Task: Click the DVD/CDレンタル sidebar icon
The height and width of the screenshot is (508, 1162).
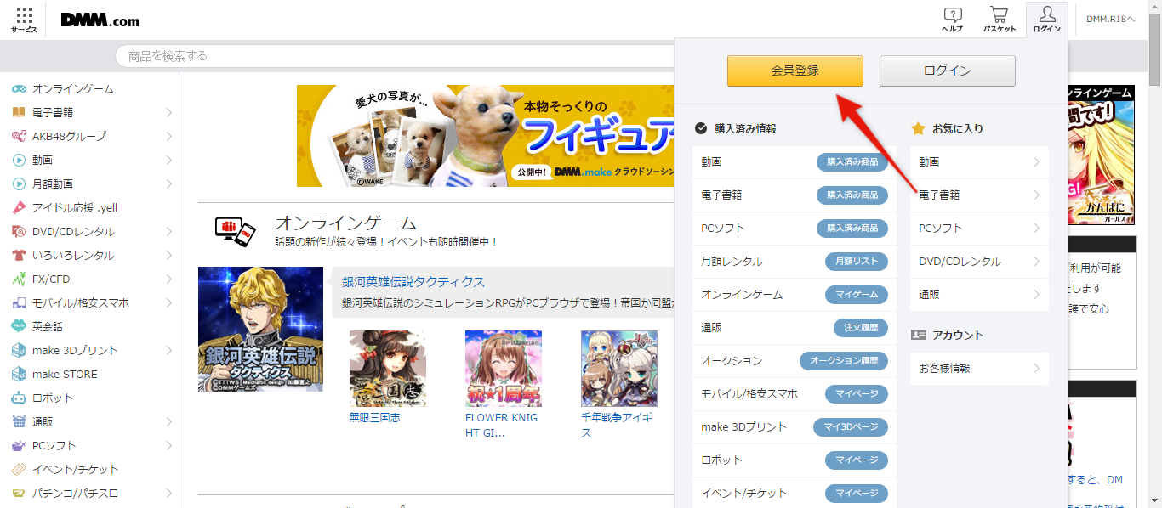Action: point(18,231)
